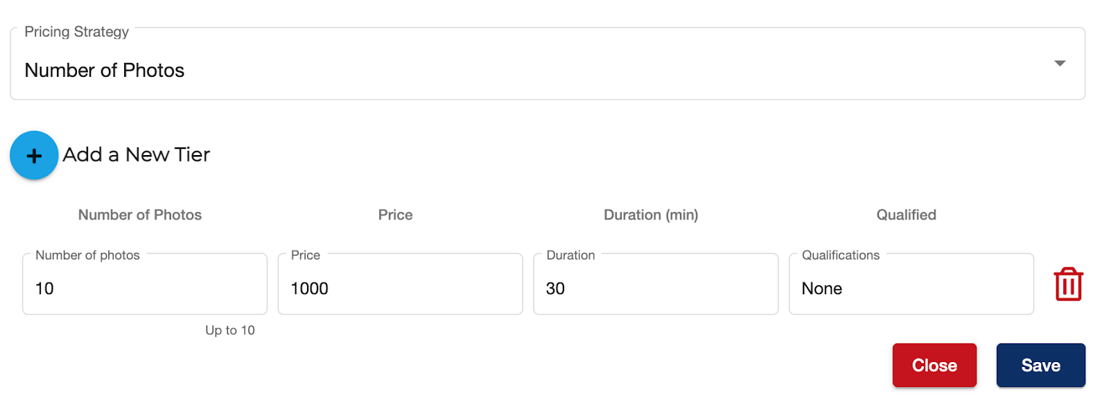The height and width of the screenshot is (414, 1109).
Task: Open the Qualifications field set to None
Action: coord(911,284)
